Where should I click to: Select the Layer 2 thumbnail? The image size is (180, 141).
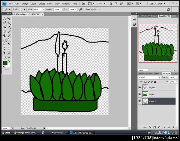pyautogui.click(x=145, y=94)
